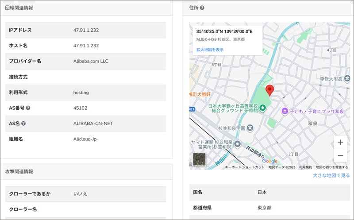
Task: Open 拡大地図を表示 link
Action: [x=210, y=50]
